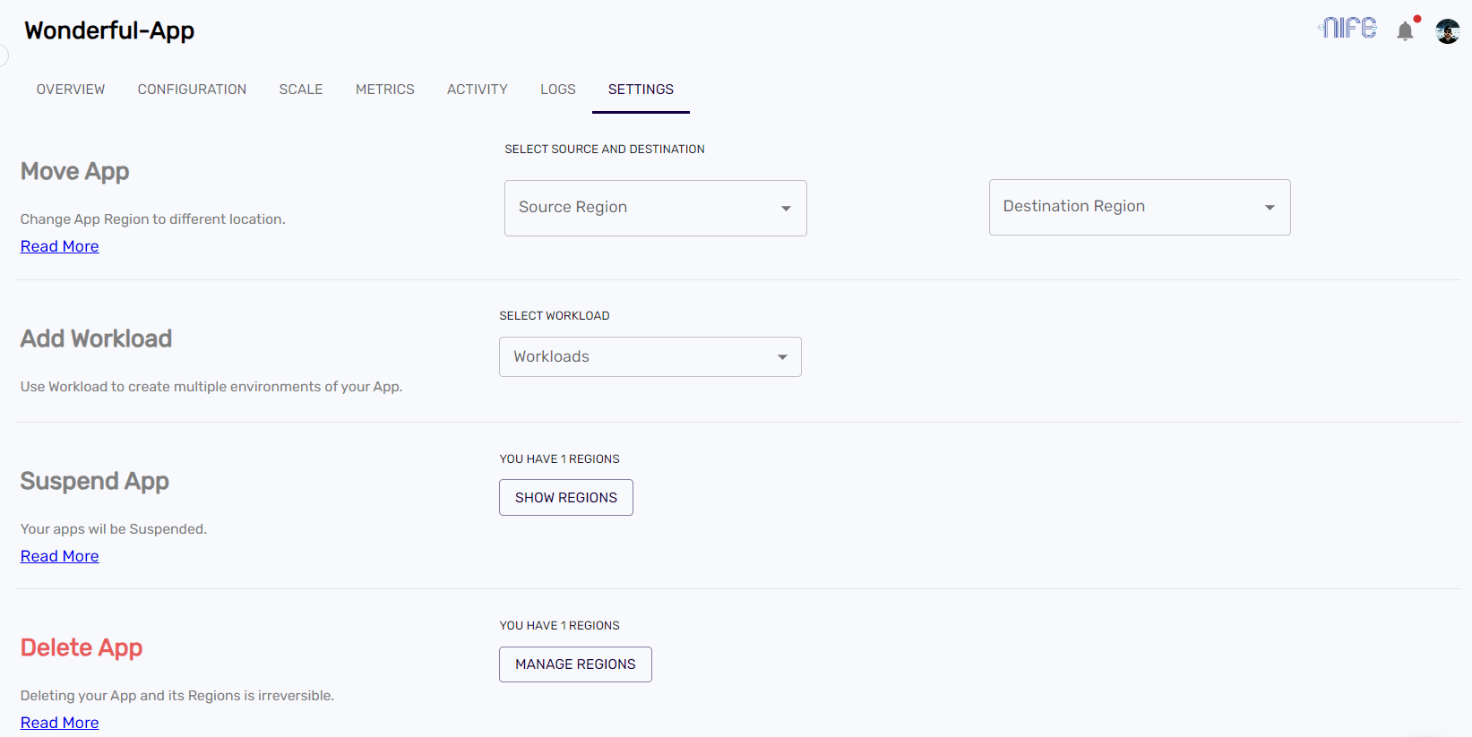Open Read More under Move App
Image resolution: width=1472 pixels, height=737 pixels.
tap(60, 246)
